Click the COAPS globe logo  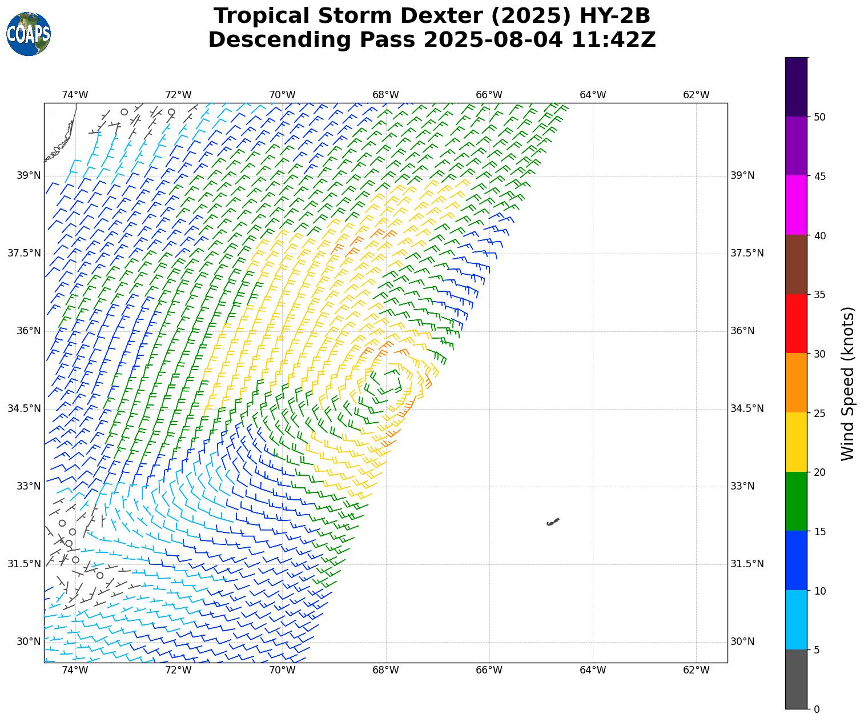click(x=29, y=34)
